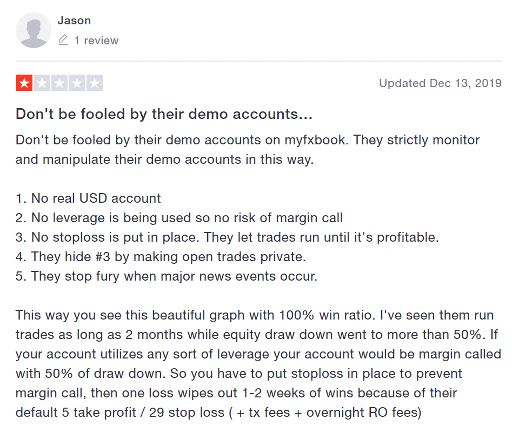This screenshot has height=432, width=512.
Task: Click the pencil review icon
Action: (x=63, y=40)
